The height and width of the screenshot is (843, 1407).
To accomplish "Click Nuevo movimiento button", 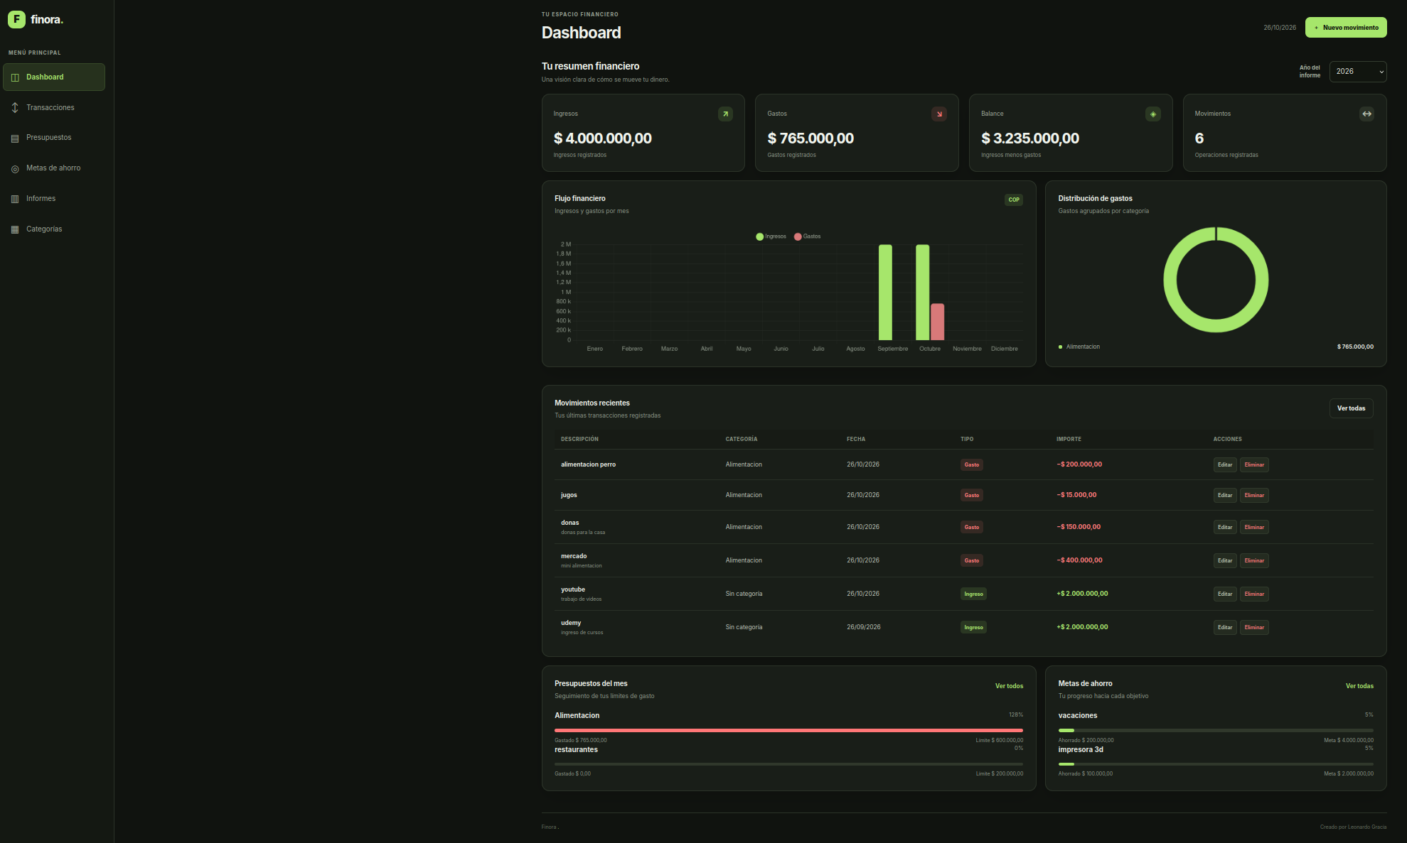I will (x=1346, y=28).
